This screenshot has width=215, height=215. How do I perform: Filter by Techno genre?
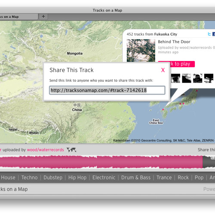(x=29, y=178)
